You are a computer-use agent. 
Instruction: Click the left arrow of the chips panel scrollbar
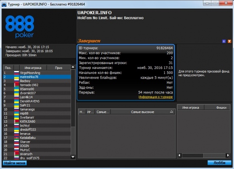tap(180, 155)
